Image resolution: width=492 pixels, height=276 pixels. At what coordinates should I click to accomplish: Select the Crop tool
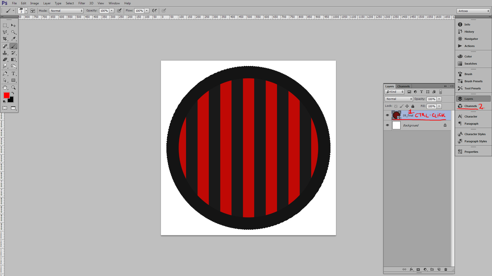5,39
